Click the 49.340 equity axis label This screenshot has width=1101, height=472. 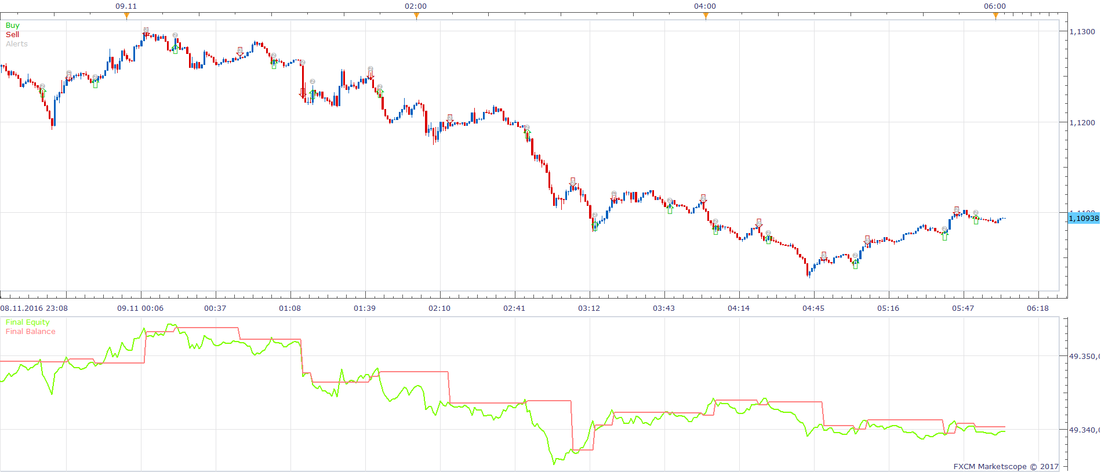tap(1084, 430)
